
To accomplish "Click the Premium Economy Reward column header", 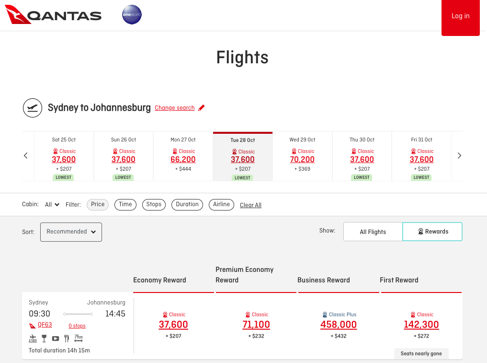I will (244, 275).
